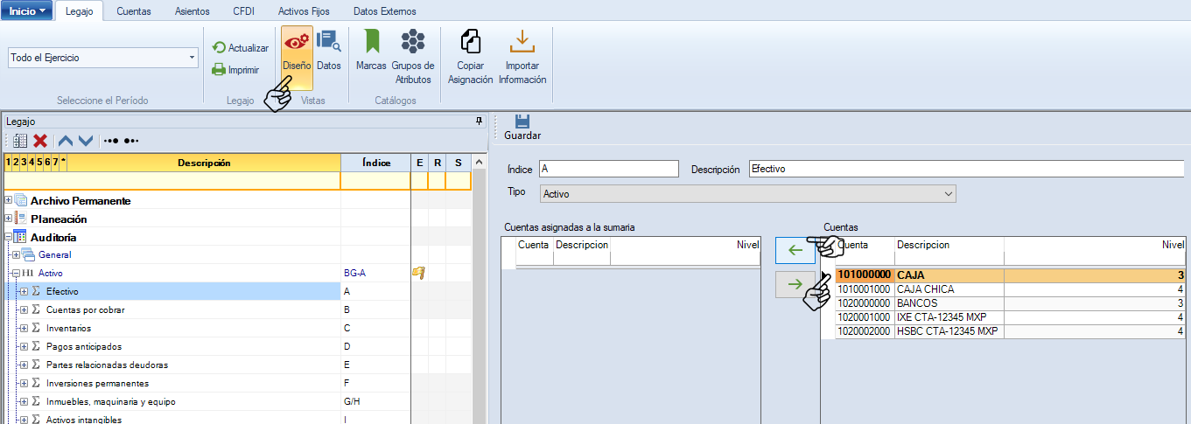Click the Actualizar button
This screenshot has width=1191, height=424.
[x=241, y=48]
